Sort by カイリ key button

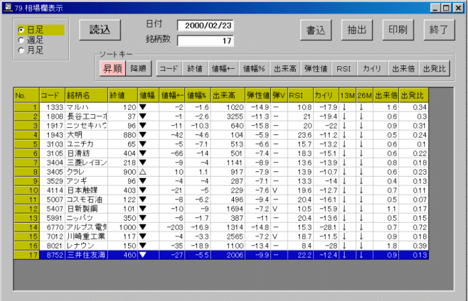click(x=372, y=69)
